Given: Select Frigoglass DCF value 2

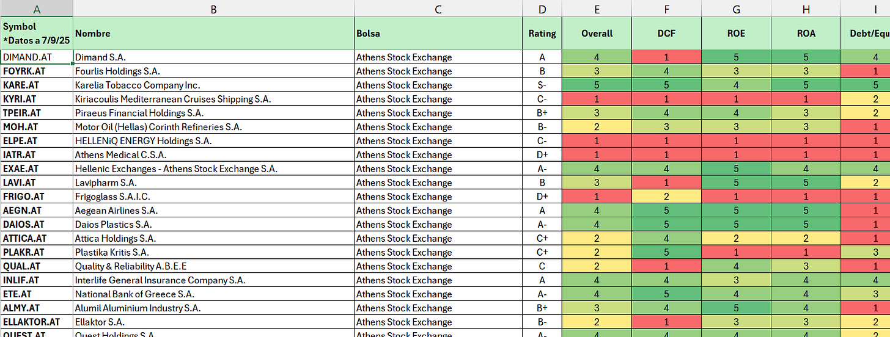Looking at the screenshot, I should pyautogui.click(x=666, y=197).
